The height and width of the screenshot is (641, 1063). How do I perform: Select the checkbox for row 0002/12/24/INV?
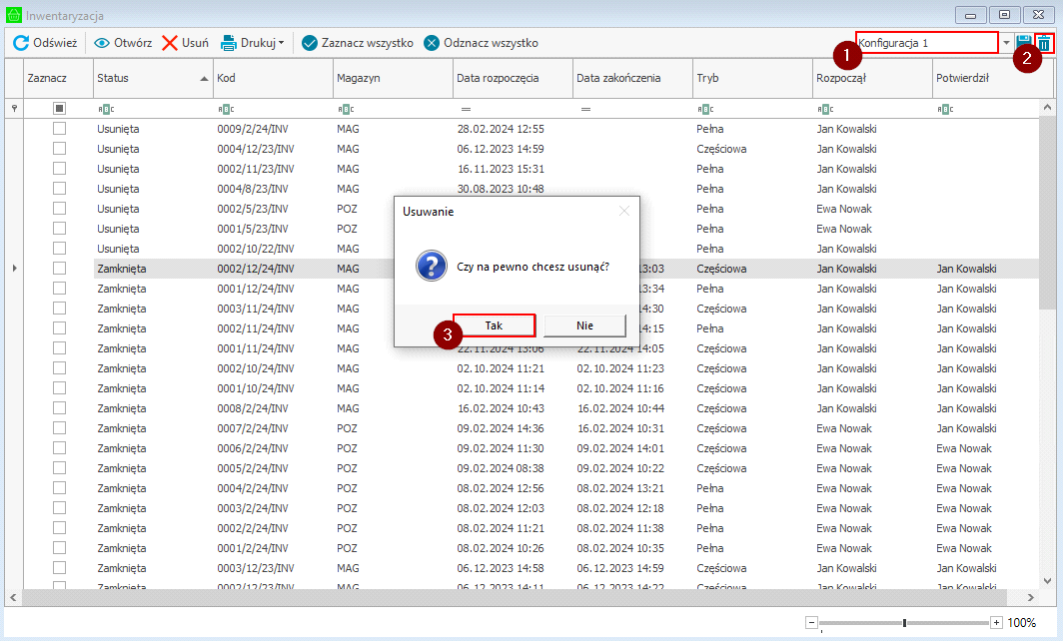click(x=60, y=269)
